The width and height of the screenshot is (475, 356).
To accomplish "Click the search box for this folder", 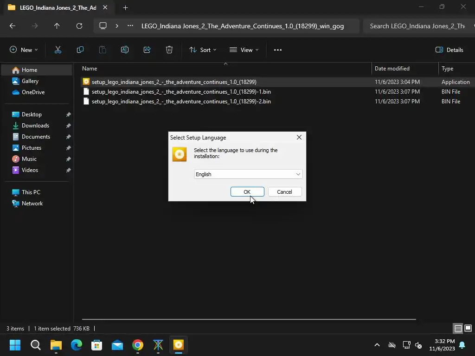I will click(x=418, y=26).
